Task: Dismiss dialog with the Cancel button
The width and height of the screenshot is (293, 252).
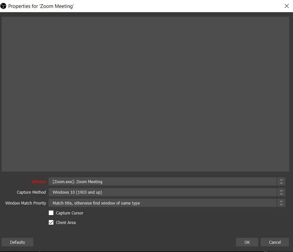Action: [x=275, y=242]
